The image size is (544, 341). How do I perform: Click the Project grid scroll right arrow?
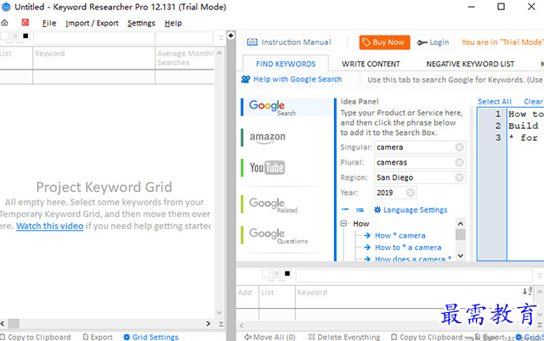click(208, 324)
